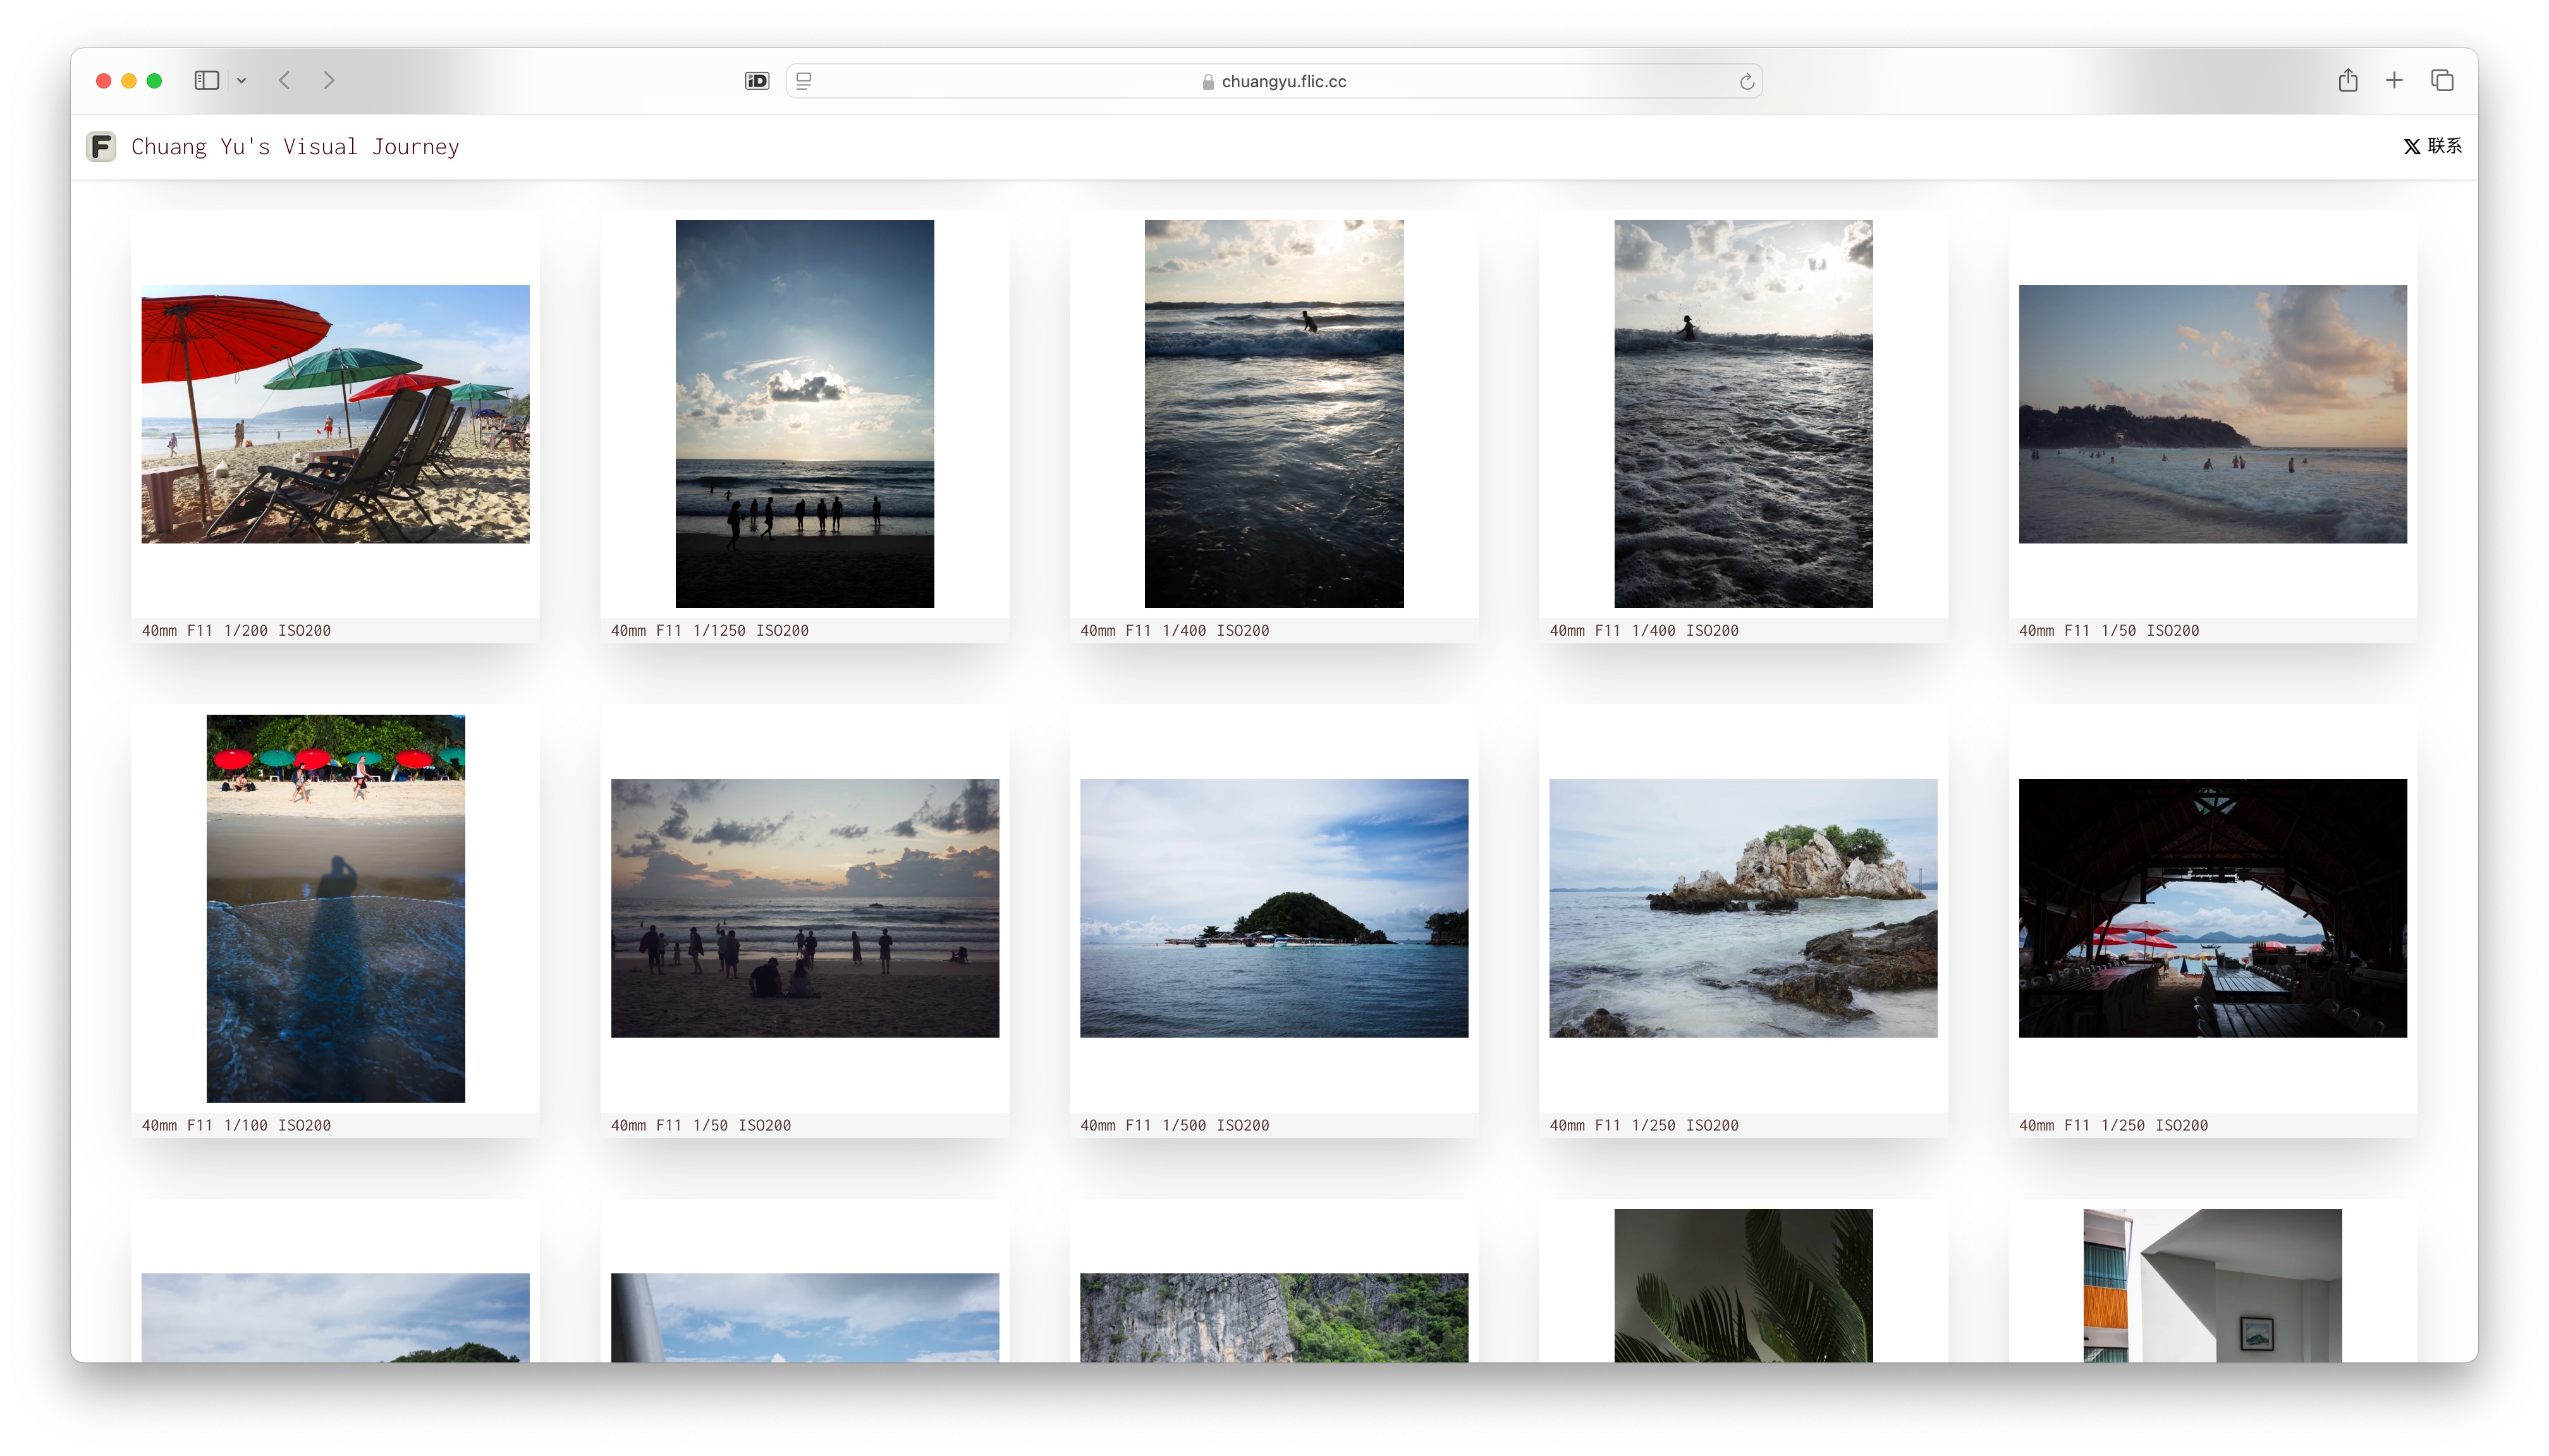
Task: Click the caption 40mm F11 1/200 ISO200
Action: tap(236, 631)
